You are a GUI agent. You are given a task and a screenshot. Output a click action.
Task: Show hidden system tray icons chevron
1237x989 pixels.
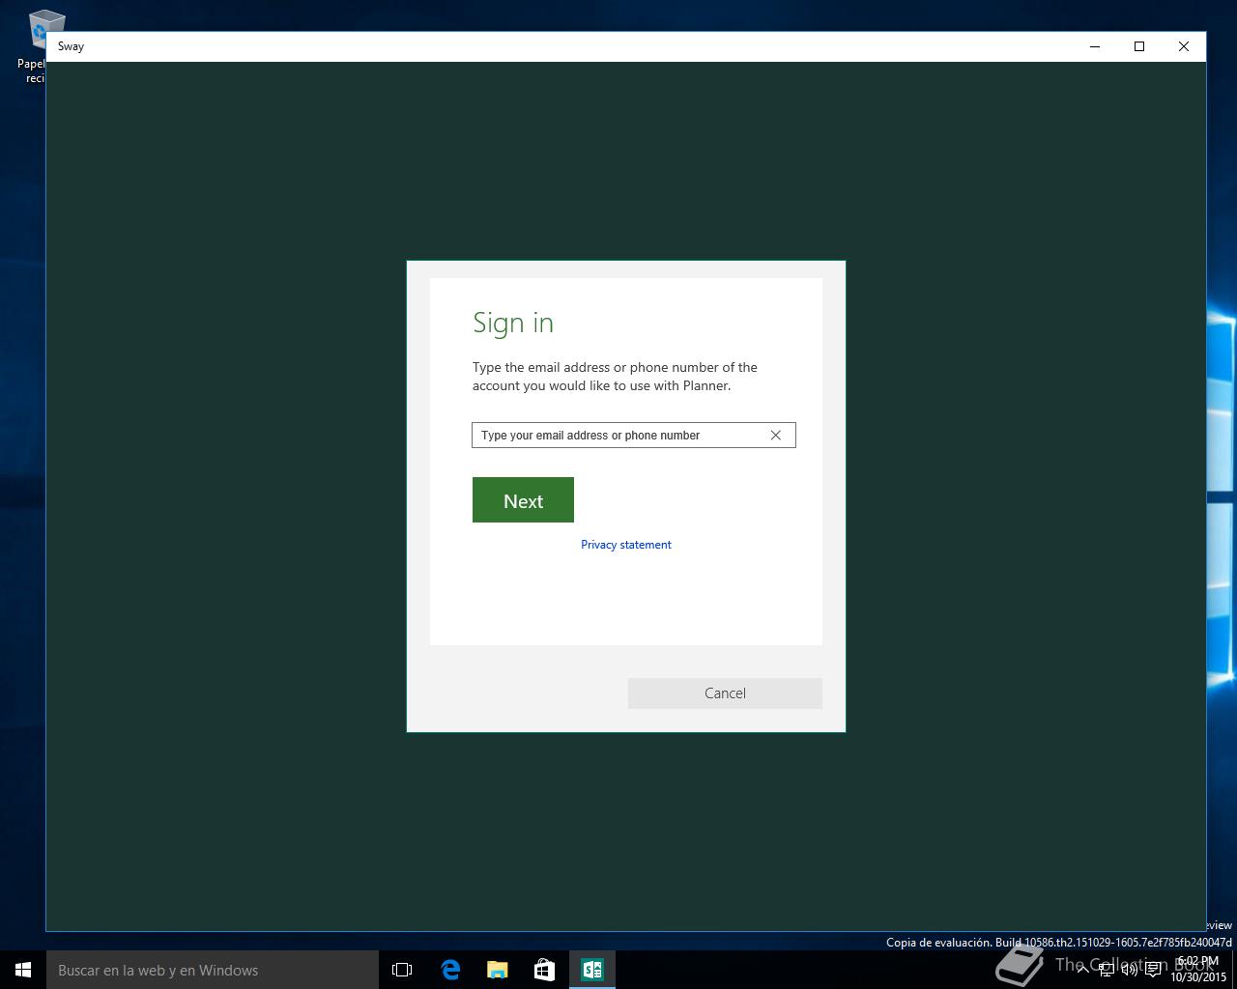tap(1082, 970)
